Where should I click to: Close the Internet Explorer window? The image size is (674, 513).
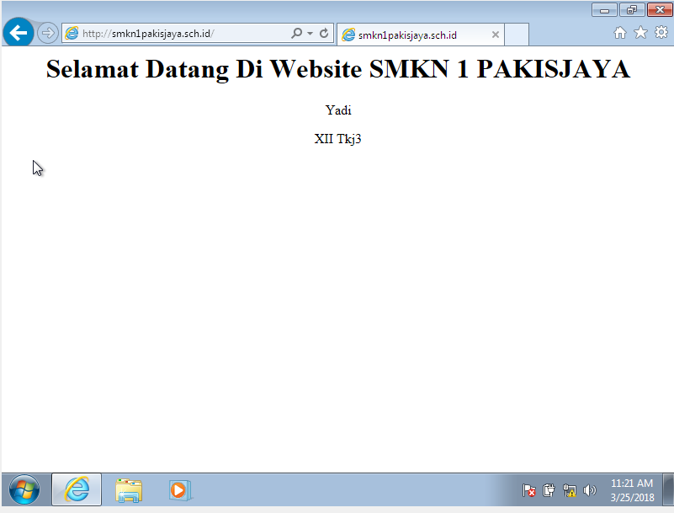(660, 10)
